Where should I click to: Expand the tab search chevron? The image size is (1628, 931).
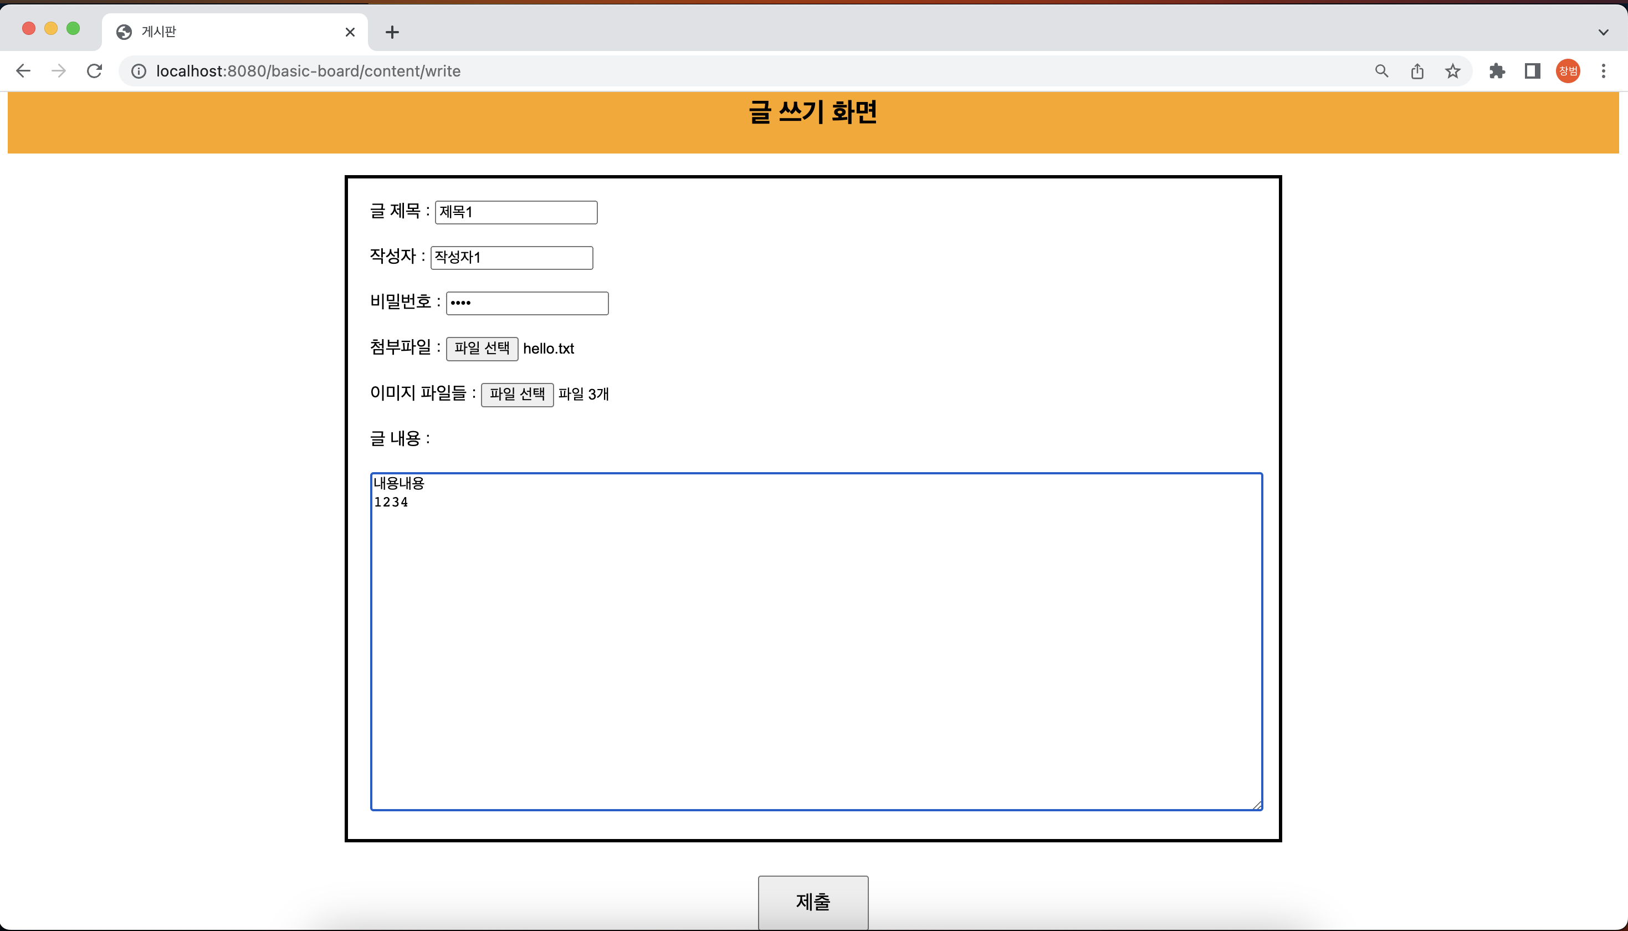[1603, 32]
